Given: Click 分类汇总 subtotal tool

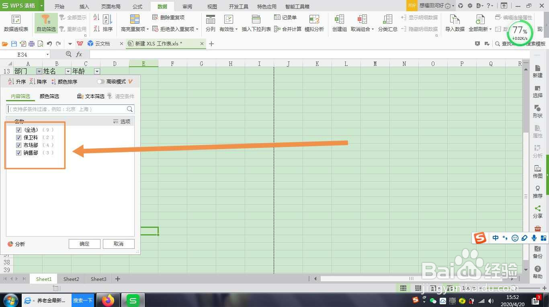Looking at the screenshot, I should point(388,23).
